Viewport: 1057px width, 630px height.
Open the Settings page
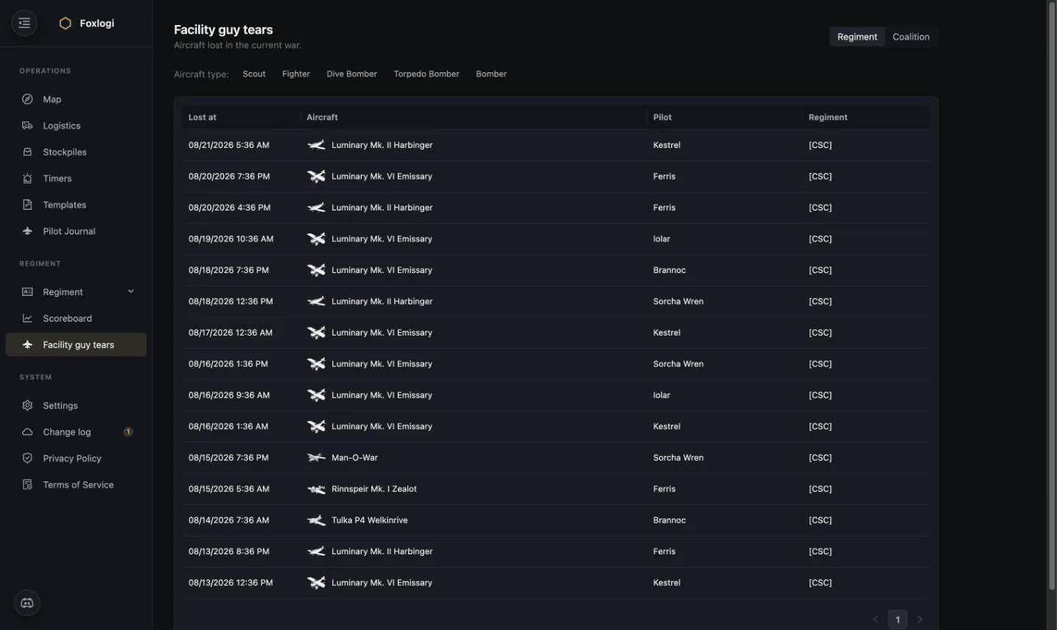click(x=76, y=406)
